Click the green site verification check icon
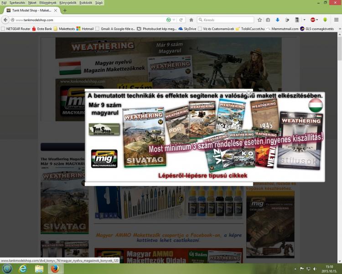 pos(168,20)
